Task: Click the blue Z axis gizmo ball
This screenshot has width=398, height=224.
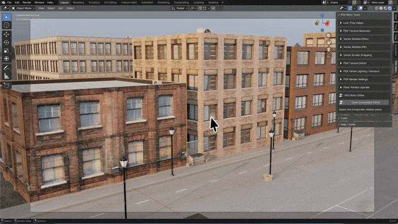Action: (322, 16)
